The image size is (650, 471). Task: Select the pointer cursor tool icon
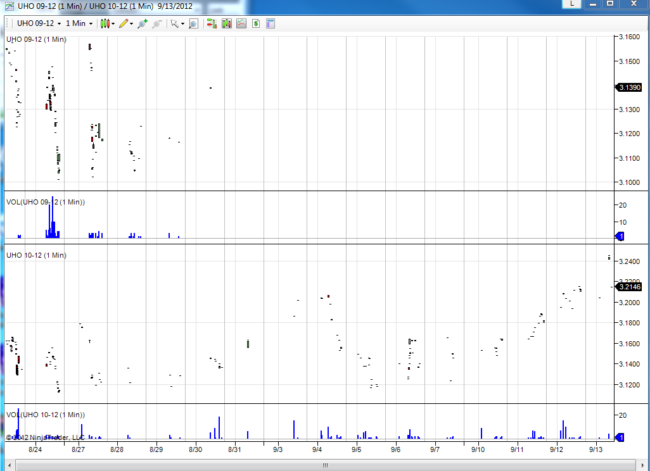pos(174,23)
